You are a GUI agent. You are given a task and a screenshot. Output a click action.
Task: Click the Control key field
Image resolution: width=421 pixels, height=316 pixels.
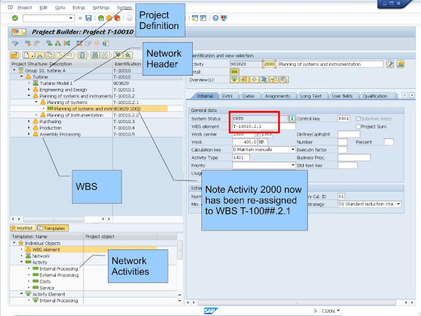343,118
